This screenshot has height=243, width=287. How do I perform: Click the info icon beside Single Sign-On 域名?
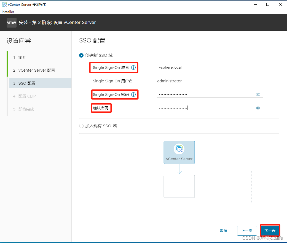pos(133,67)
